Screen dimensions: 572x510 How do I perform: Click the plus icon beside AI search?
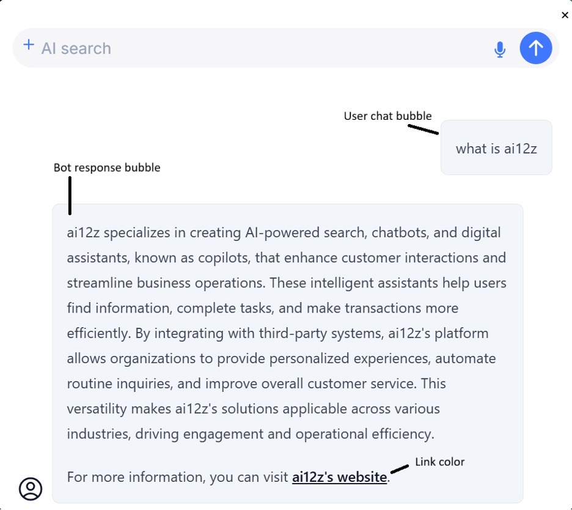28,45
